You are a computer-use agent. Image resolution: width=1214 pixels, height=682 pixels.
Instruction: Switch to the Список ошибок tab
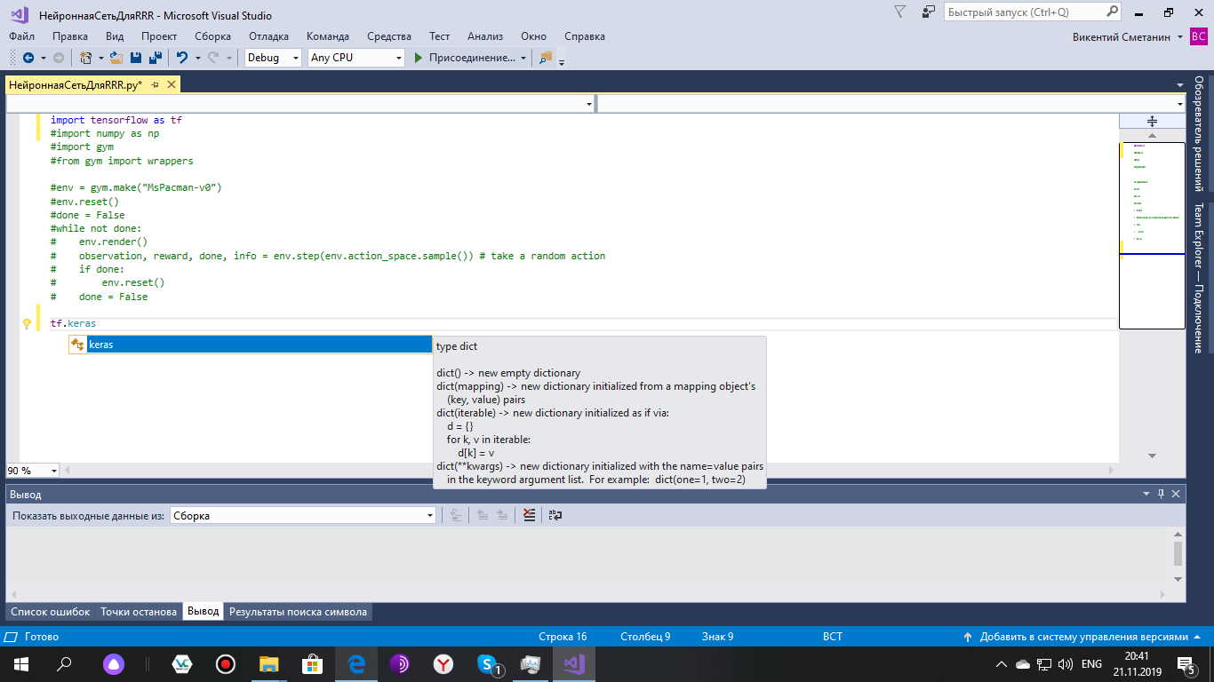tap(51, 612)
